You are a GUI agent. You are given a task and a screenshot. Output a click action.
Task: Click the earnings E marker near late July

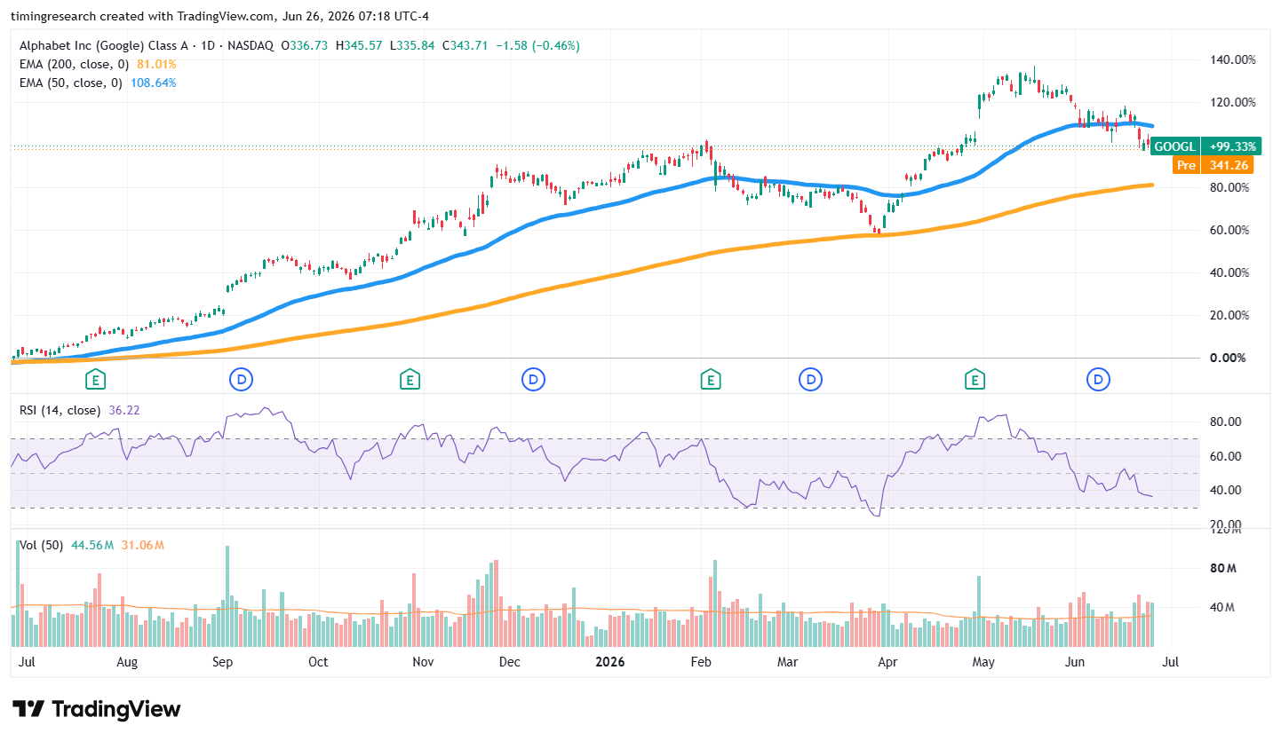(x=96, y=380)
